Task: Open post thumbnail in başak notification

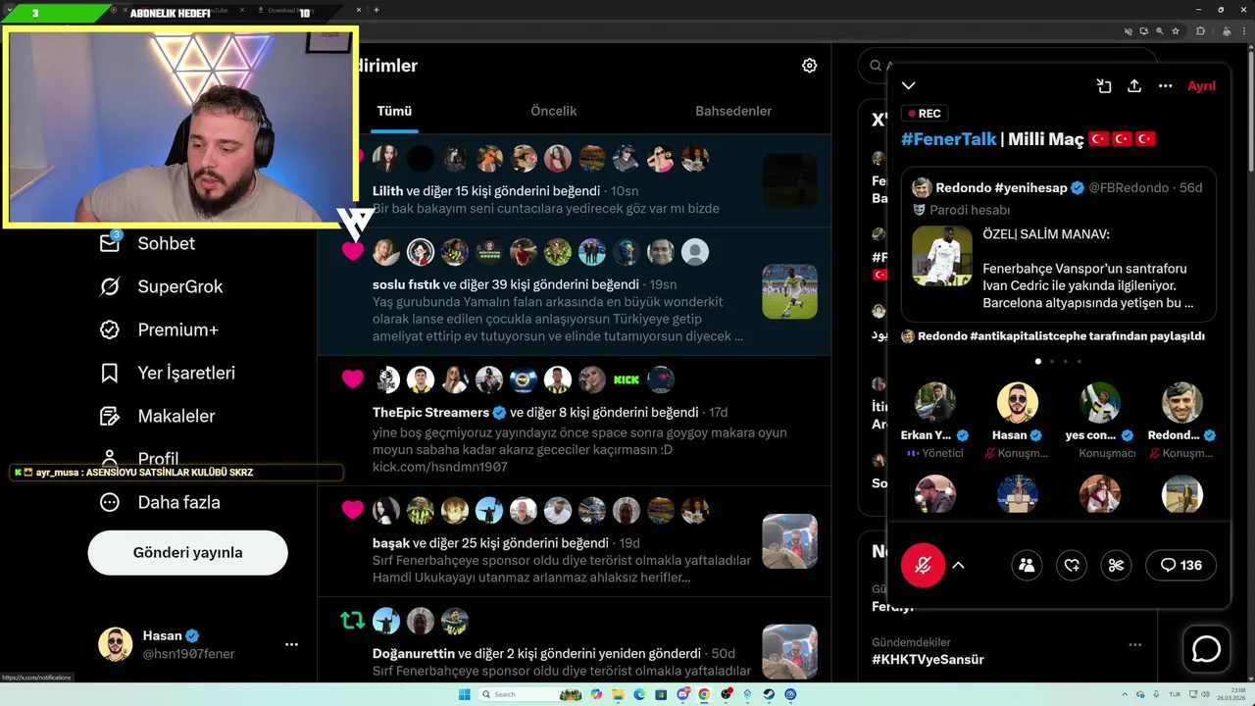Action: [x=789, y=541]
